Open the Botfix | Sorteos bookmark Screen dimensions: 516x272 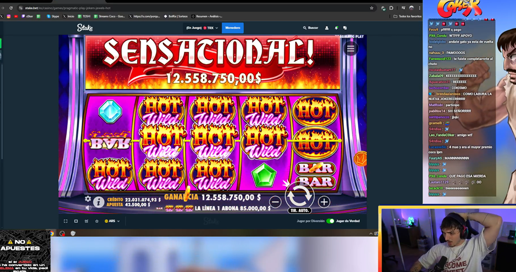coord(176,16)
